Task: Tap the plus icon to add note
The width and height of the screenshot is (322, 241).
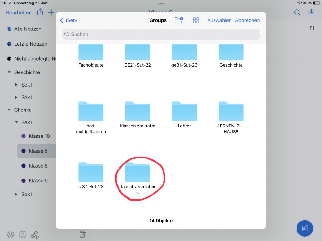Action: [x=51, y=13]
